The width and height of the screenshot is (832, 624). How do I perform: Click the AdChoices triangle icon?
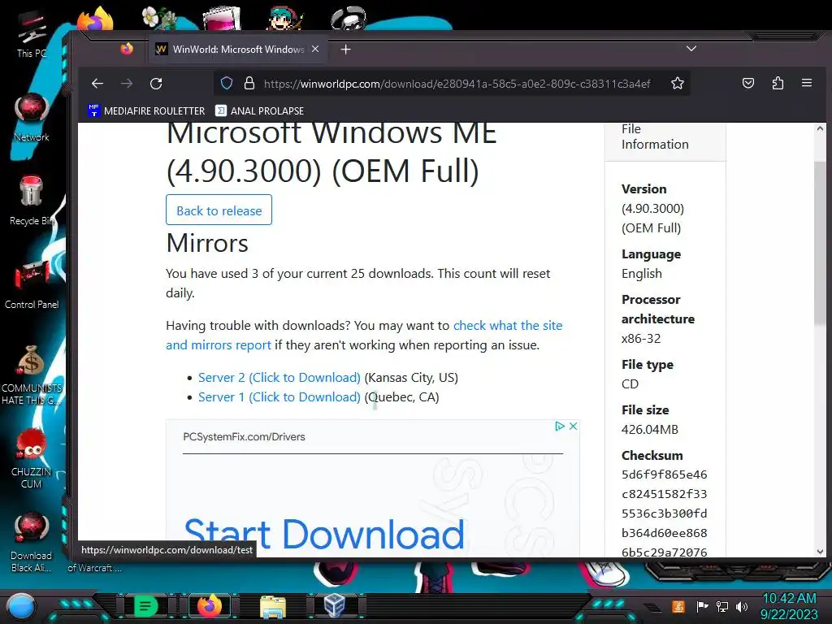pyautogui.click(x=559, y=426)
